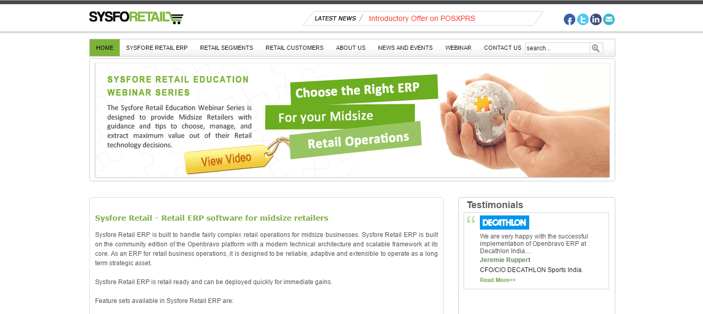703x314 pixels.
Task: Open the Facebook social icon
Action: 570,19
